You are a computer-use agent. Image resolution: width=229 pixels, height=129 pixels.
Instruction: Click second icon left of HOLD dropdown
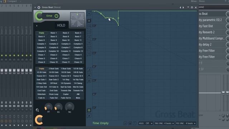(x=130, y=123)
